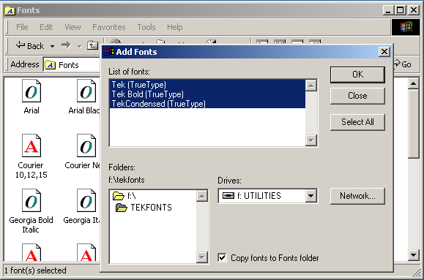The image size is (424, 280).
Task: Select the Georgia Bold Italic font icon
Action: [31, 200]
